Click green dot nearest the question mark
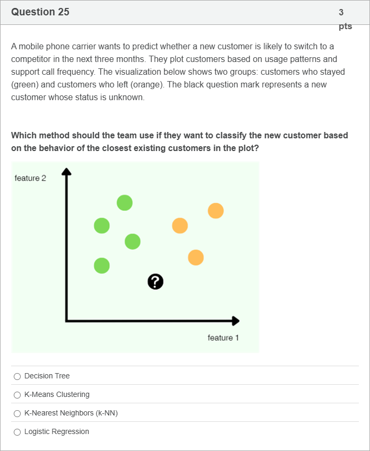The height and width of the screenshot is (451, 370). [x=133, y=242]
